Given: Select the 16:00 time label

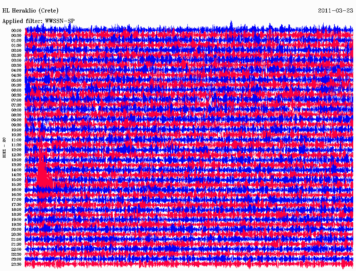Looking at the screenshot, I should coord(16,190).
